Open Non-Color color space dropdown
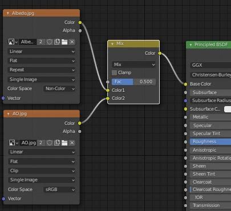Viewport: 231px width, 211px height. pos(59,88)
